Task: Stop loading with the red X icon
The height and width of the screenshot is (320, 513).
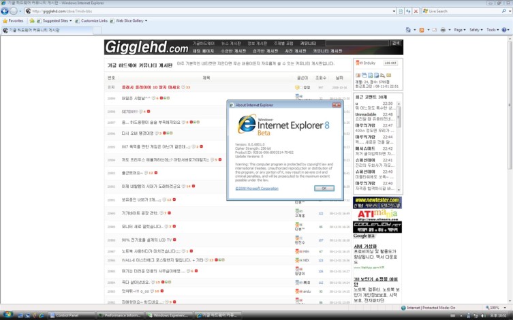Action: pos(416,11)
